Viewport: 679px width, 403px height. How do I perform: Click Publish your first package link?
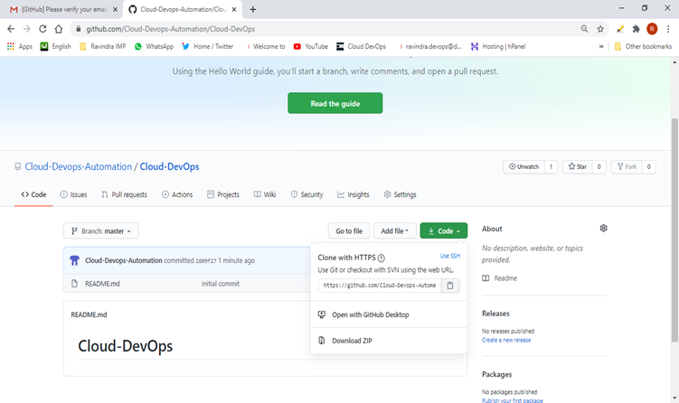(513, 400)
